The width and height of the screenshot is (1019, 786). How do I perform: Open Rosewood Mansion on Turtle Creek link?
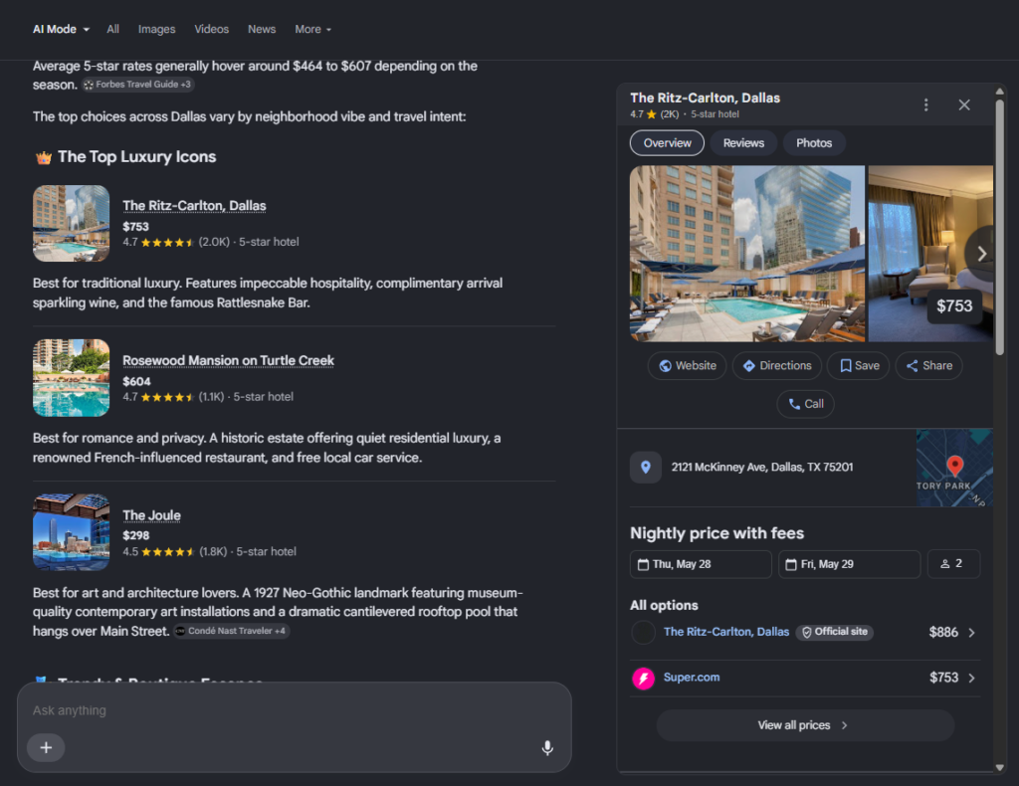coord(228,360)
